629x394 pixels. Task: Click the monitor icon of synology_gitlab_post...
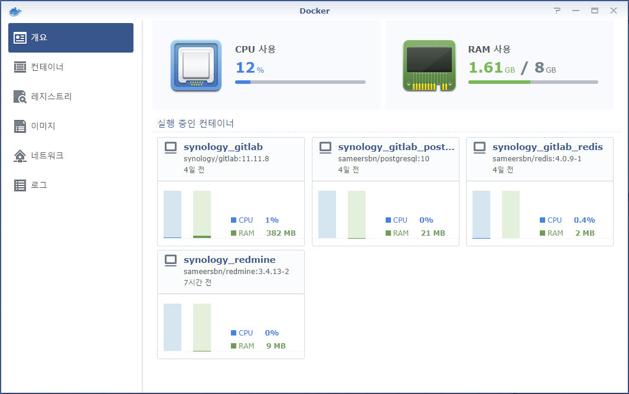325,148
